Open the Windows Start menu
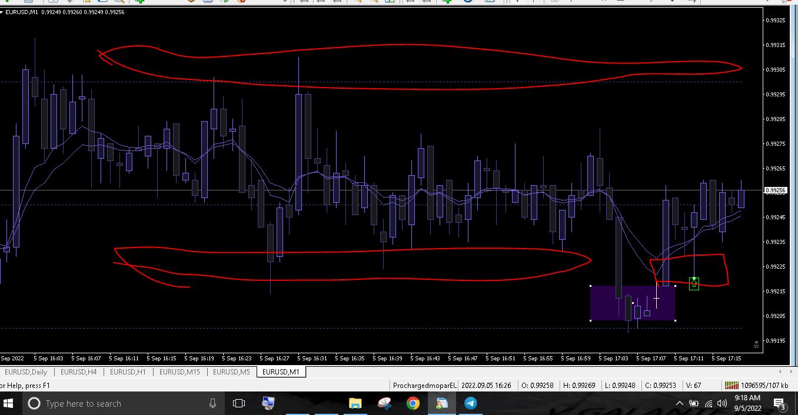 click(x=8, y=403)
